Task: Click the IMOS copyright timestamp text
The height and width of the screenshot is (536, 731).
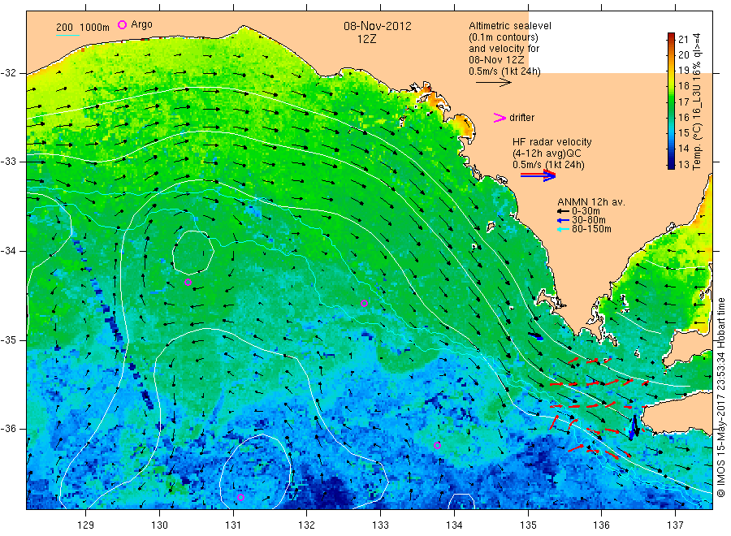Action: (720, 397)
